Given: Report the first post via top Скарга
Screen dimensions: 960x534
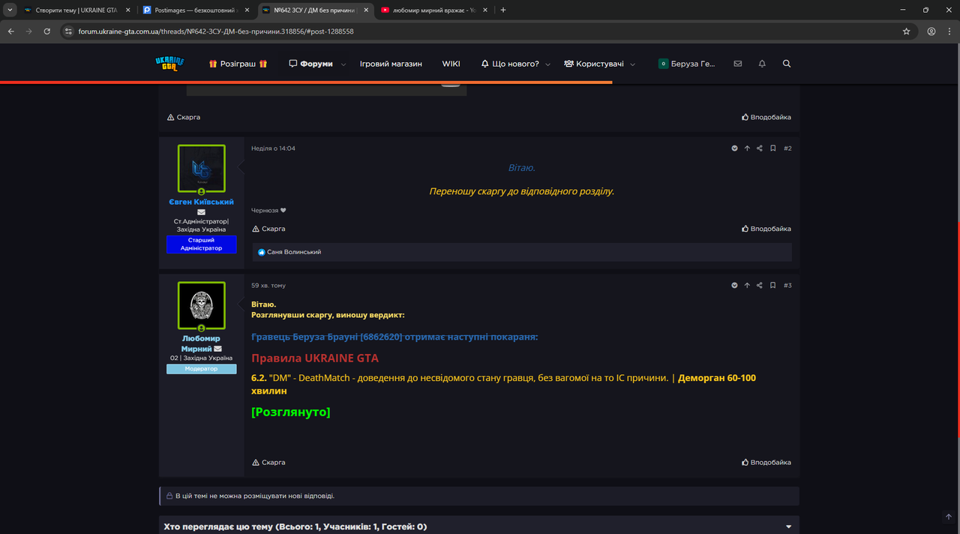Looking at the screenshot, I should pos(184,117).
